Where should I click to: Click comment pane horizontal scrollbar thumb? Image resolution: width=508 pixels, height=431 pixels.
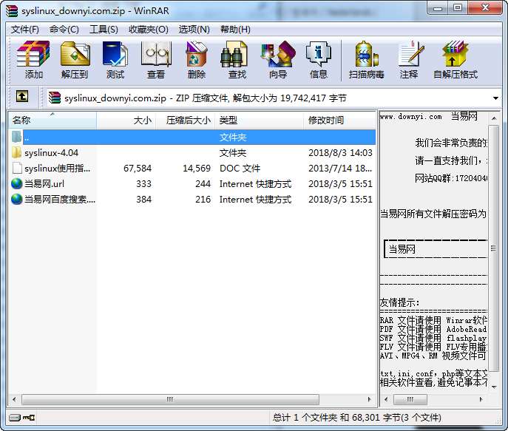coord(410,399)
